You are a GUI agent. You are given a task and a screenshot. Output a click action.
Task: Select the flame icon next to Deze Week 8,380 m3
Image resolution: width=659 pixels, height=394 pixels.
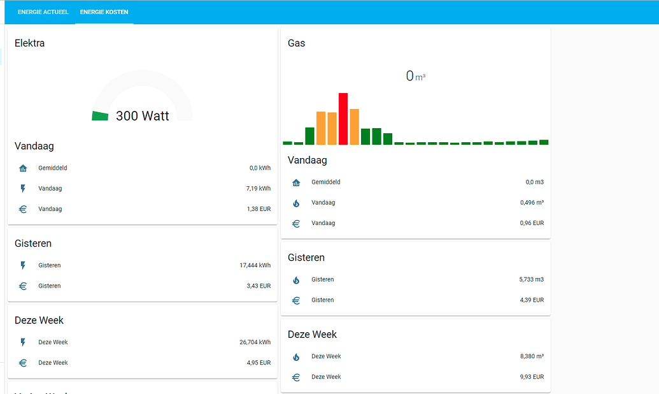click(296, 356)
